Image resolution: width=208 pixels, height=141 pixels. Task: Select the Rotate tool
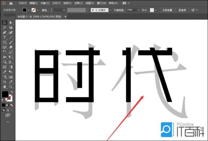4,52
